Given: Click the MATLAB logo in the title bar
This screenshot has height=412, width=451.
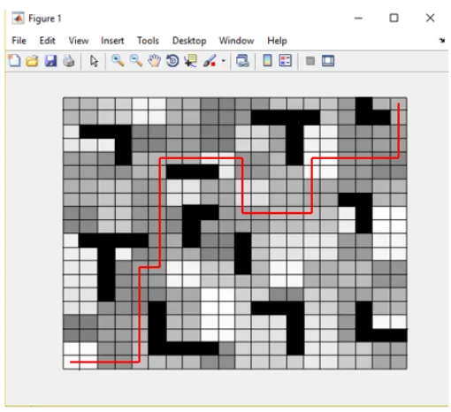Looking at the screenshot, I should (x=18, y=19).
